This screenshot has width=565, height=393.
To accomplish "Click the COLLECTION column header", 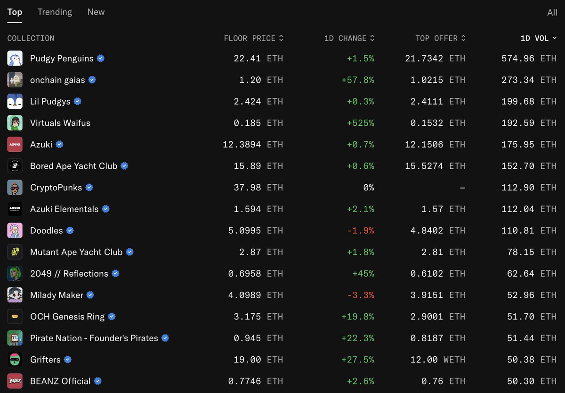I will tap(31, 38).
